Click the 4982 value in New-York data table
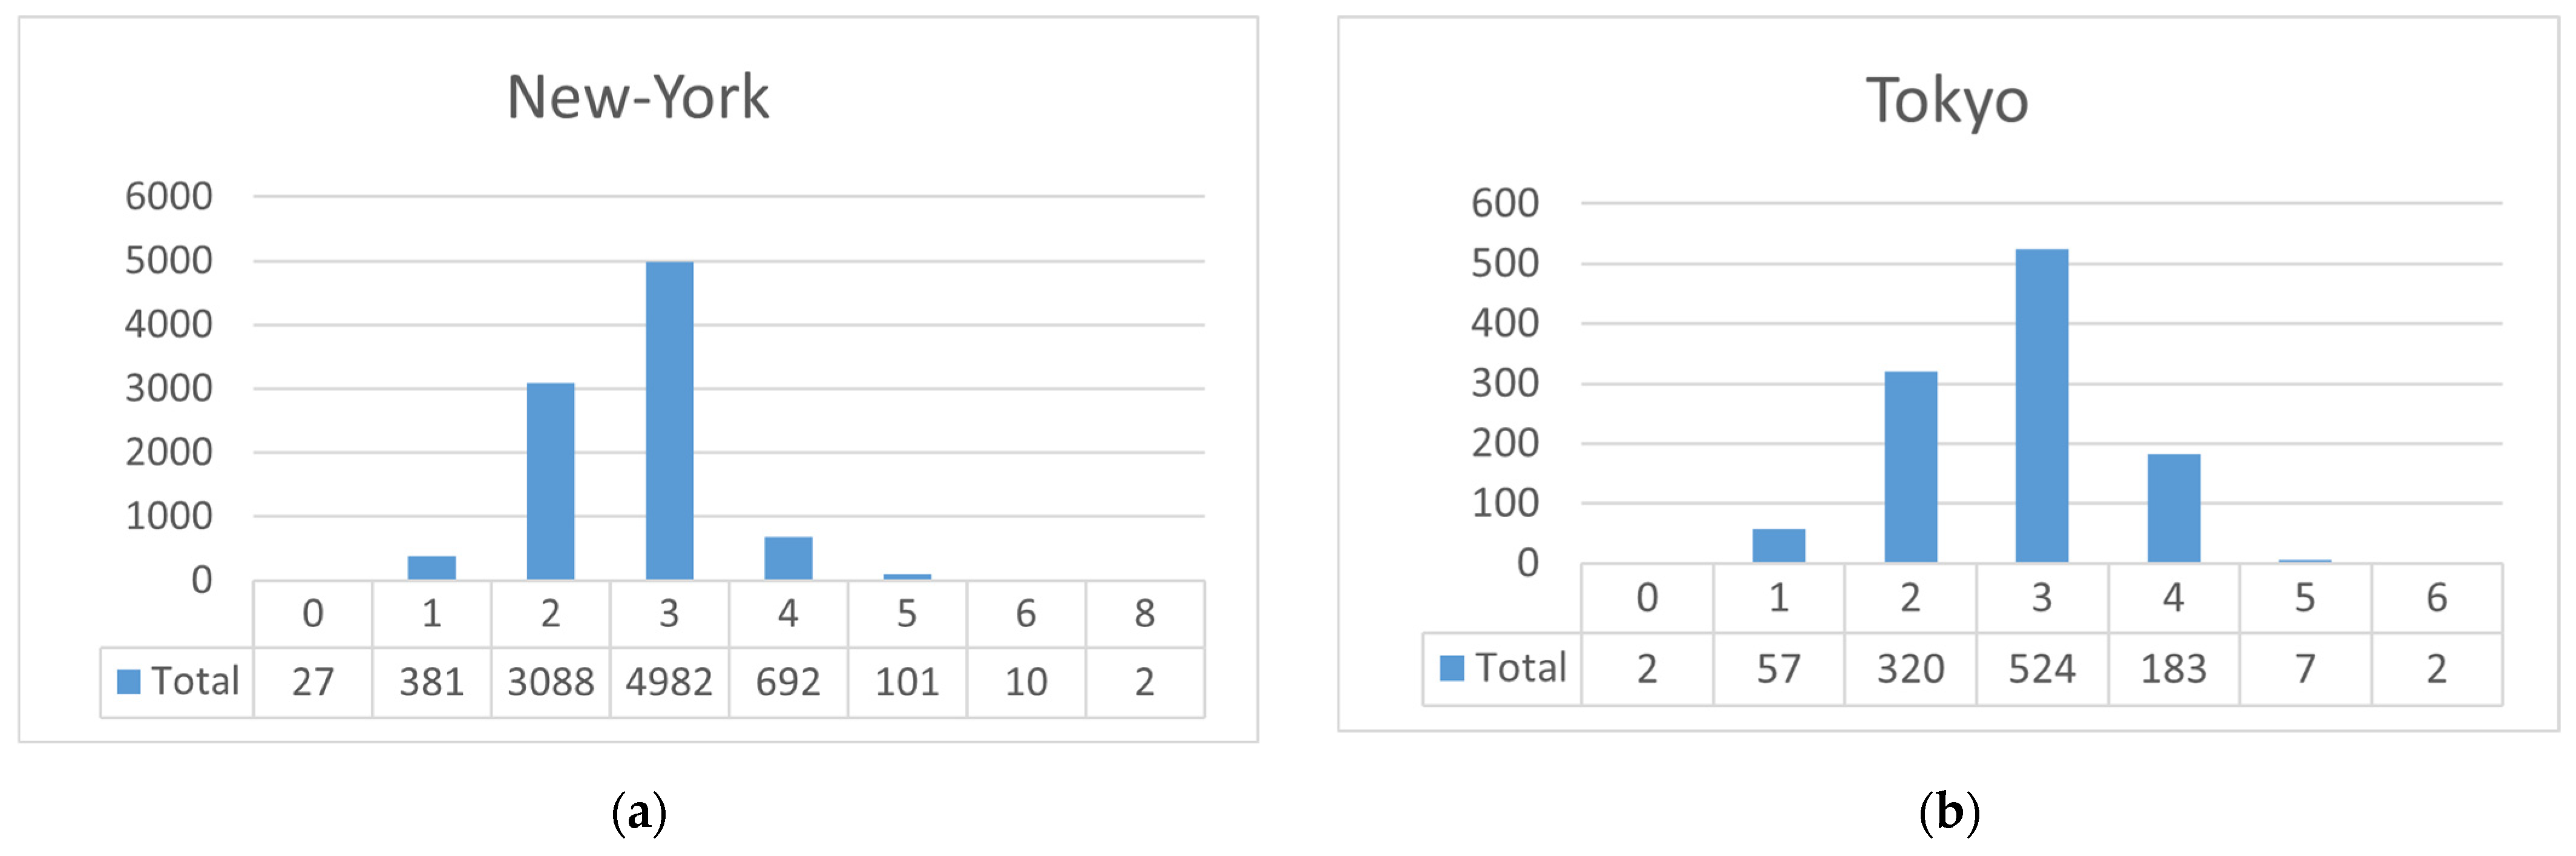This screenshot has height=856, width=2576. [x=669, y=682]
